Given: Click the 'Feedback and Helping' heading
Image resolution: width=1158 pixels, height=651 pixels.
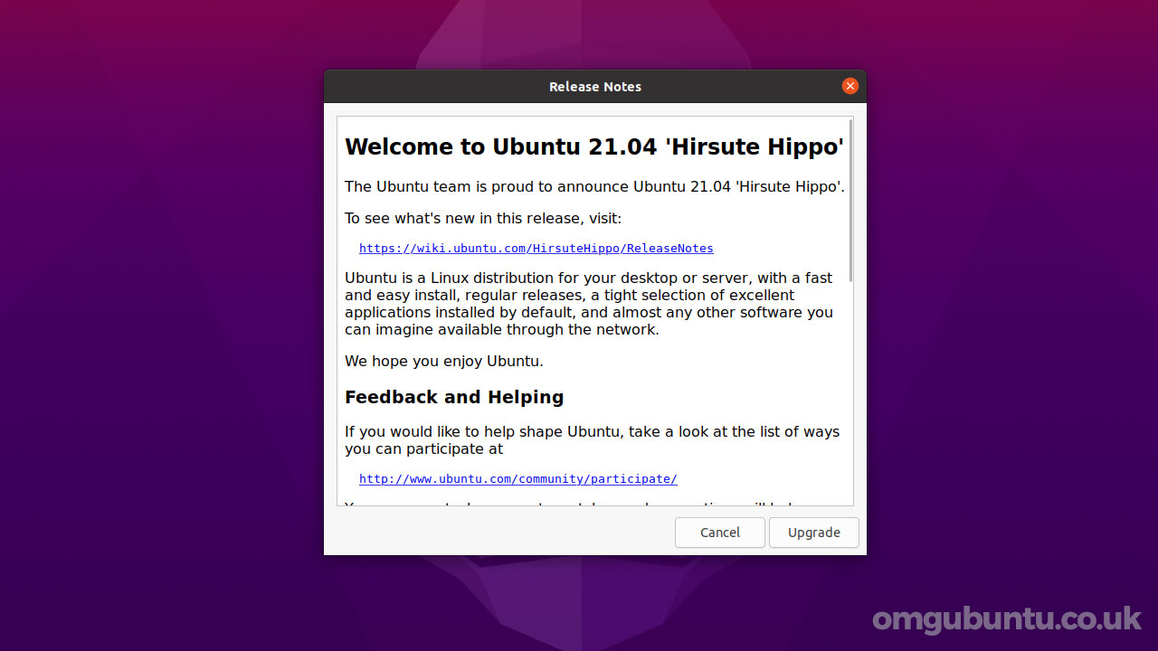Looking at the screenshot, I should point(454,397).
